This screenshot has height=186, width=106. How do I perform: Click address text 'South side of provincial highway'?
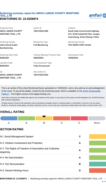pyautogui.click(x=83, y=31)
